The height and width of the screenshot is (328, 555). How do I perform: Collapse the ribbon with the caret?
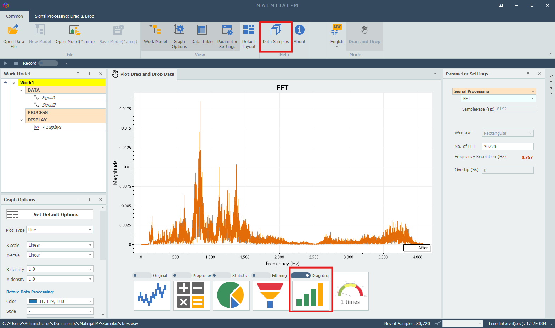(550, 54)
